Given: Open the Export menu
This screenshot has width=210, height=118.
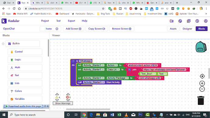Looking at the screenshot, I should click(72, 21).
